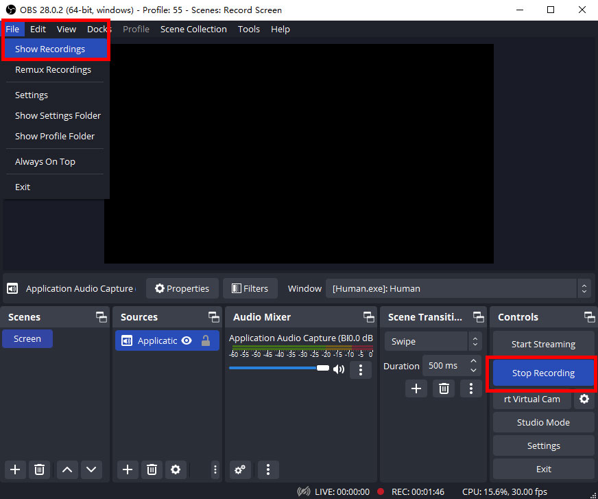The width and height of the screenshot is (598, 499).
Task: Remove scene transition trash icon
Action: [444, 388]
